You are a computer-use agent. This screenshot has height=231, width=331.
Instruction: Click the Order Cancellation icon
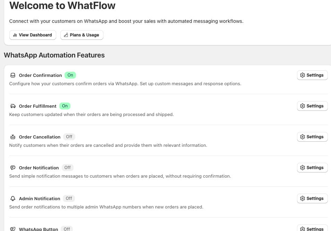(13, 137)
